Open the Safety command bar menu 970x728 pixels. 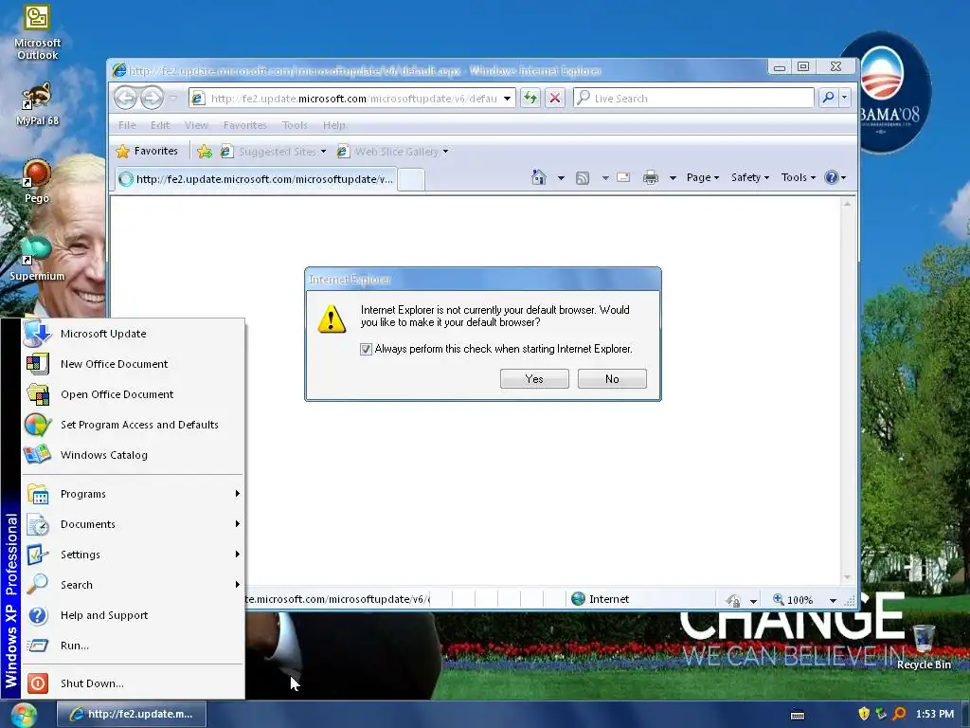coord(750,177)
